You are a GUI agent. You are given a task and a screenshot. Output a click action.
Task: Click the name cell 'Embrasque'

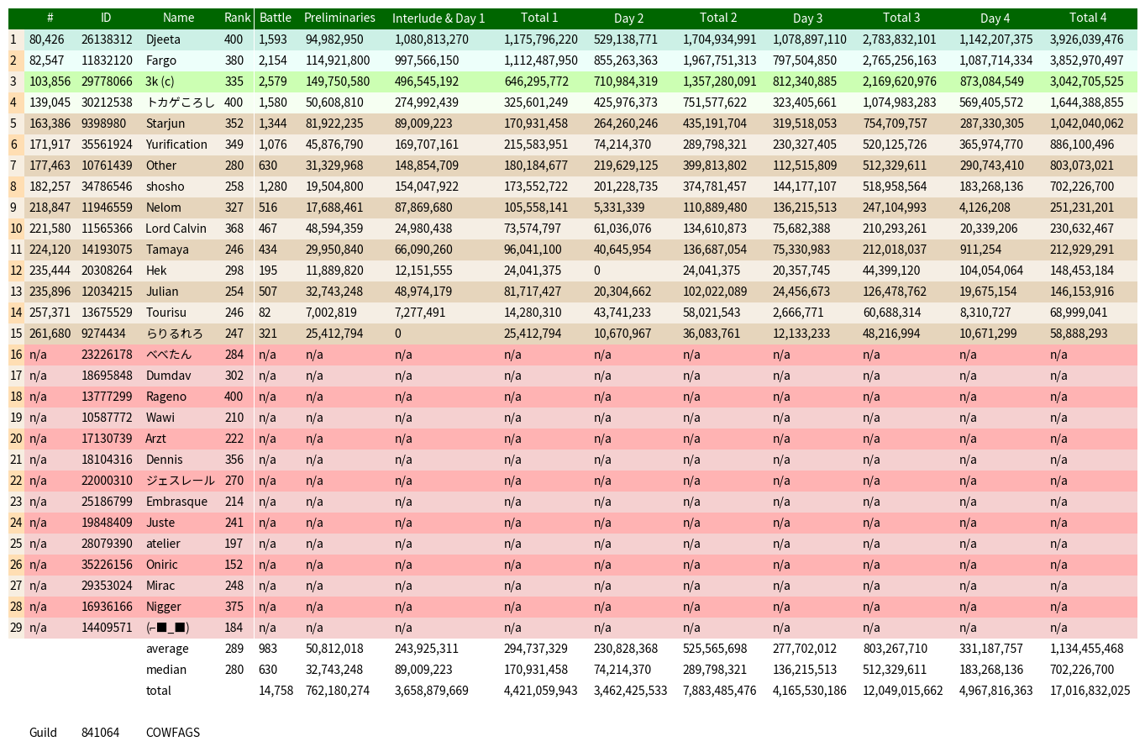(176, 502)
